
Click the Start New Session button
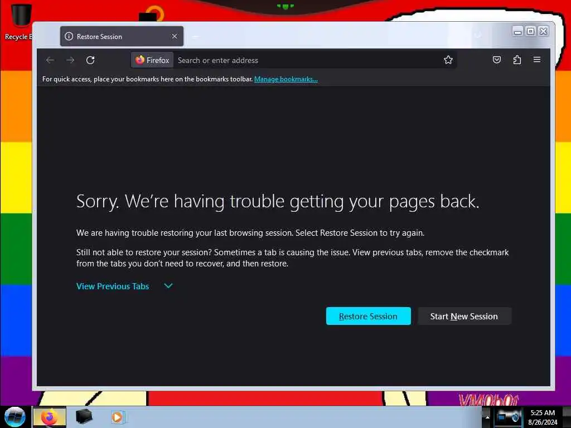coord(464,316)
